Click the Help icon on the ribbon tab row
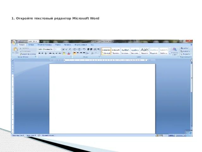Image resolution: width=202 pixels, height=152 pixels. (192, 45)
